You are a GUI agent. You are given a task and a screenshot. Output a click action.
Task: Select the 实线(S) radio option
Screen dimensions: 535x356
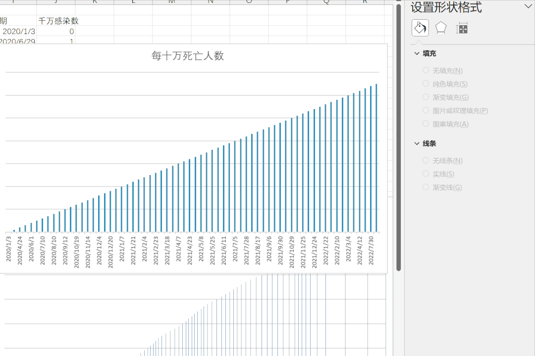coord(426,174)
